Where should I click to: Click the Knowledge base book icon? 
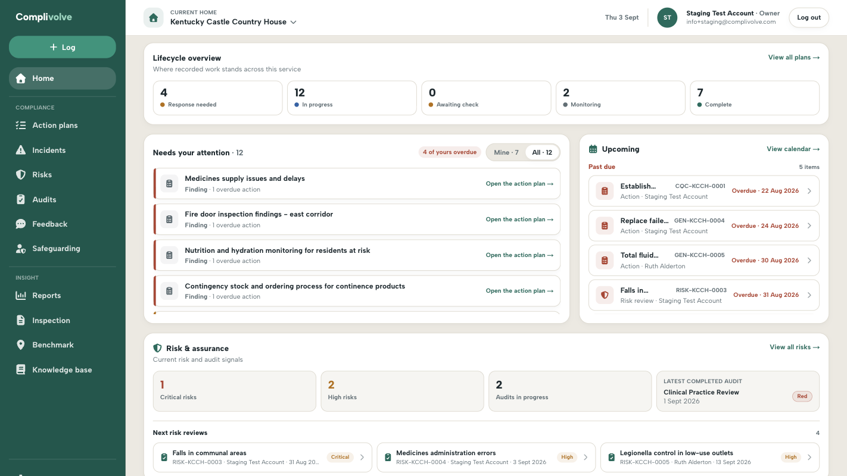21,370
